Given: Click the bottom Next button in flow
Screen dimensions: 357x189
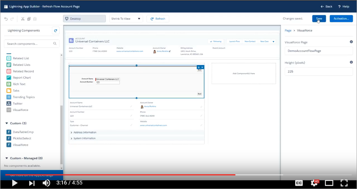Looking at the screenshot, I should [200, 94].
